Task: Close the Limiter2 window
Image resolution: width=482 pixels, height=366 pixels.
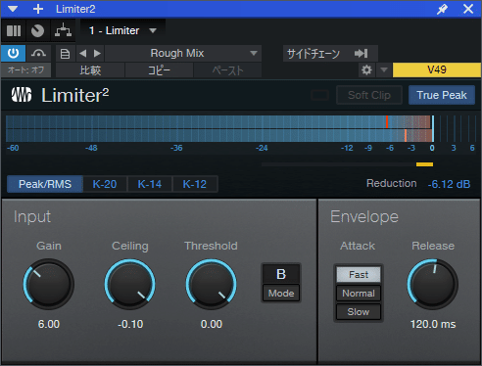Action: coord(468,9)
